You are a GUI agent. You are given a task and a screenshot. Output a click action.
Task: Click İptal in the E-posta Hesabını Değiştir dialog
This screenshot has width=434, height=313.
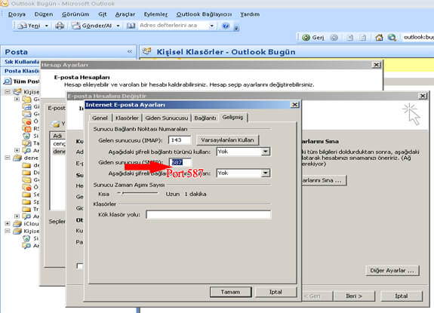tap(401, 296)
